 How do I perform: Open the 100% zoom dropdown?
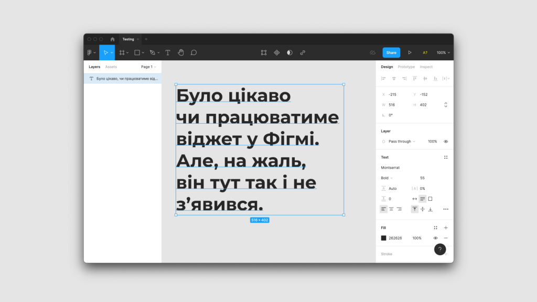443,52
